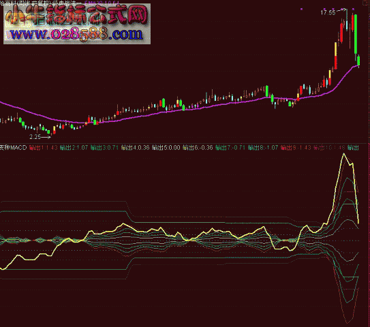
Task: Click the leftmost purple marker at chart top
Action: pos(301,9)
